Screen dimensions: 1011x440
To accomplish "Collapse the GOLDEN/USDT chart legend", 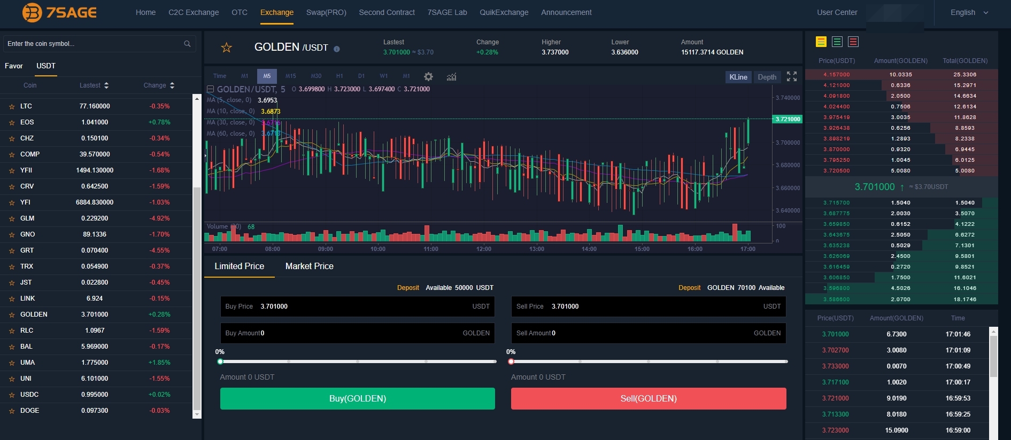I will point(210,89).
